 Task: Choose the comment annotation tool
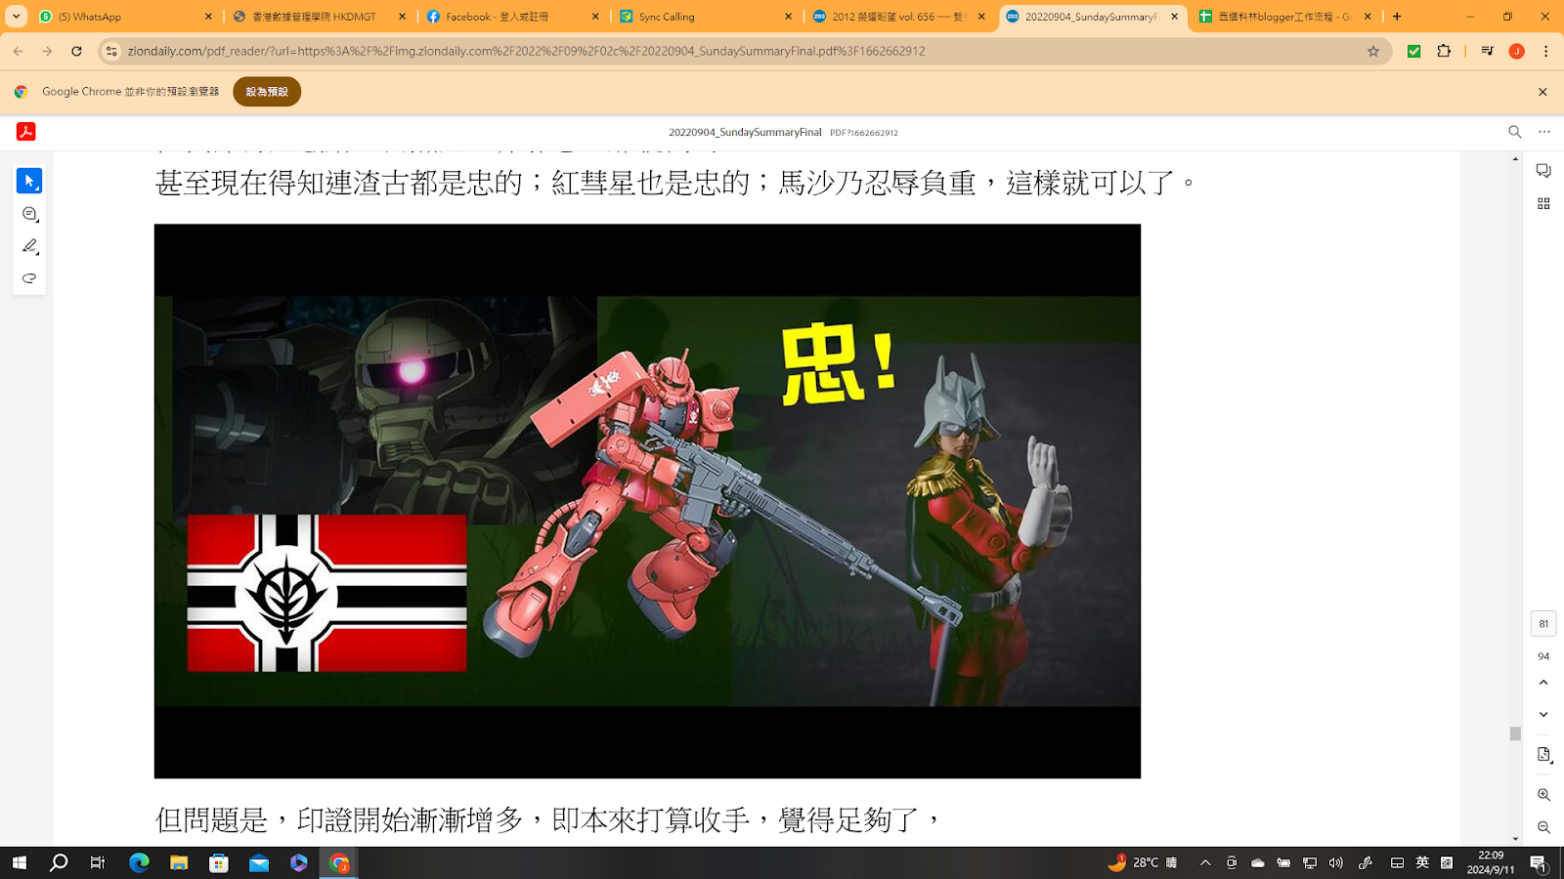(x=29, y=214)
